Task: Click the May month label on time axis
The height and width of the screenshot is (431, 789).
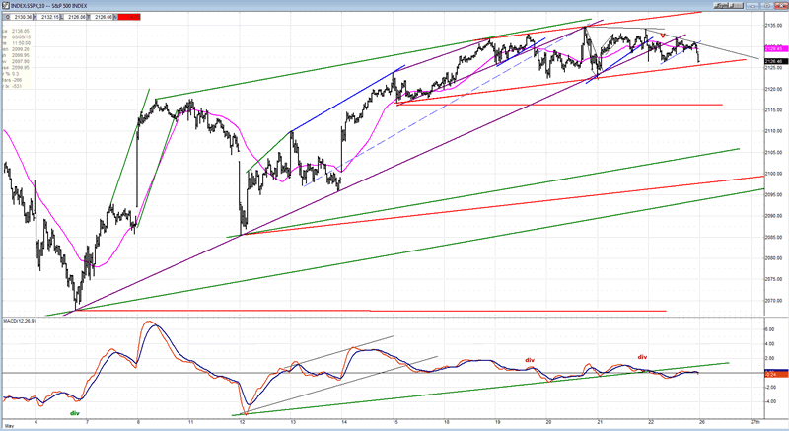Action: coord(9,425)
